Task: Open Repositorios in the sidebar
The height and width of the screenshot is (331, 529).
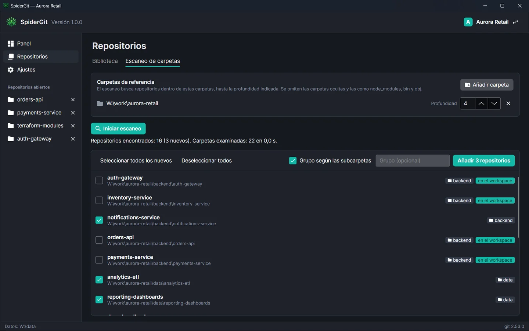Action: click(41, 57)
